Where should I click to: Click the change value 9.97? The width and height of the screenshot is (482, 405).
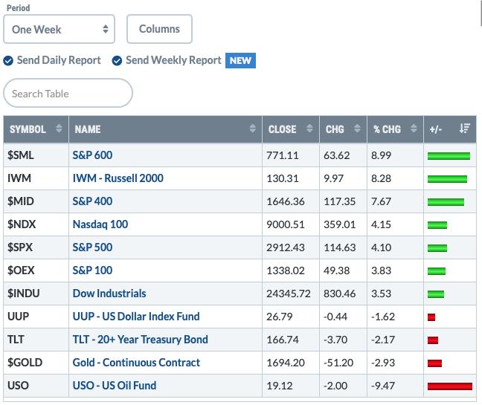pos(333,178)
